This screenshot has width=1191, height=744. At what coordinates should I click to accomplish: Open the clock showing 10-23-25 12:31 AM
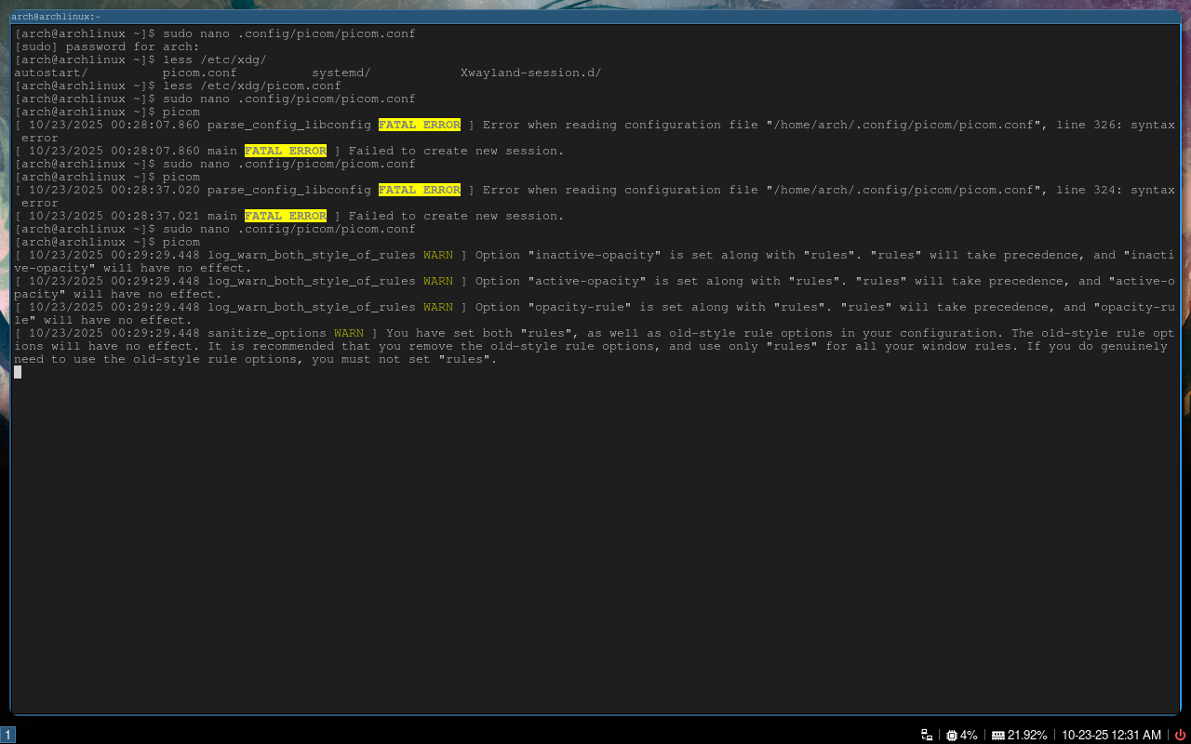click(1111, 735)
